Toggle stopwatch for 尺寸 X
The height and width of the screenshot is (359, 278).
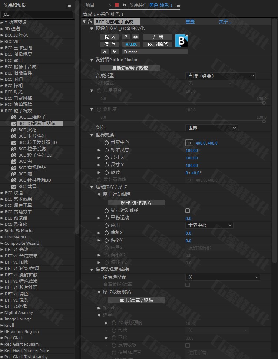[106, 158]
